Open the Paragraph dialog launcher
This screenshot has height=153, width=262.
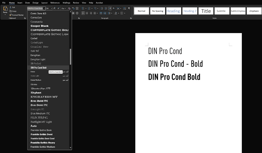click(131, 18)
